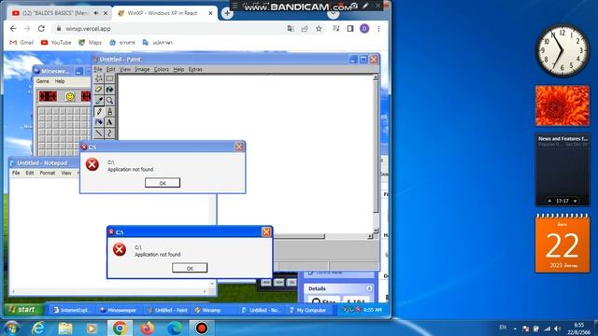Image resolution: width=598 pixels, height=336 pixels.
Task: Pick the Fill With Color bucket tool
Action: [110, 90]
